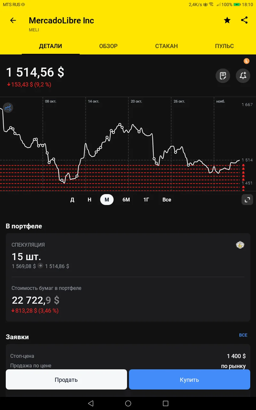Tap the 153,43 $ (9,2 %) change text
Screen dimensions: 256x410
click(x=29, y=85)
